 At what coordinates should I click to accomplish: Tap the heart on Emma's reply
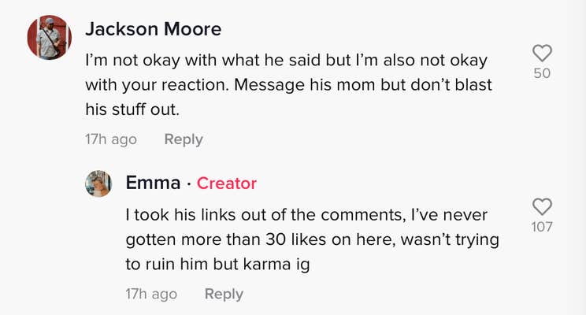tap(542, 207)
